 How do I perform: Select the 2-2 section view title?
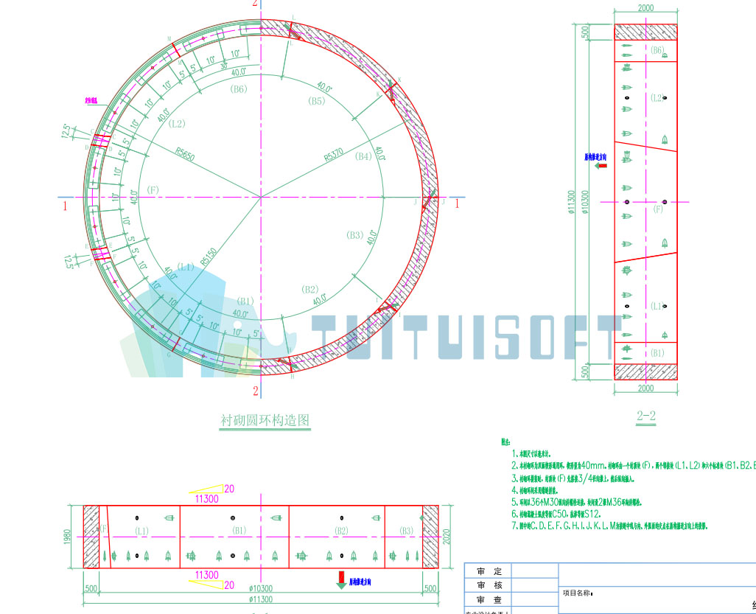point(646,415)
